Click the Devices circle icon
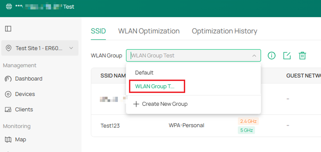This screenshot has width=321, height=152. pyautogui.click(x=8, y=94)
